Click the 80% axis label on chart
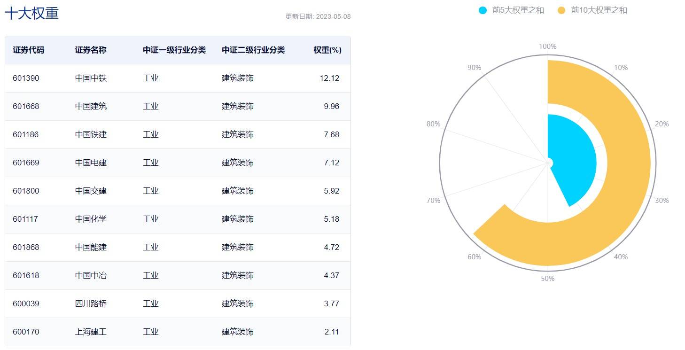This screenshot has width=685, height=350. pyautogui.click(x=433, y=124)
